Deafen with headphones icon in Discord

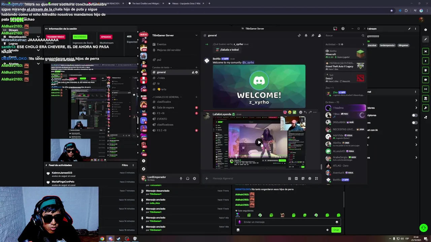pyautogui.click(x=188, y=178)
